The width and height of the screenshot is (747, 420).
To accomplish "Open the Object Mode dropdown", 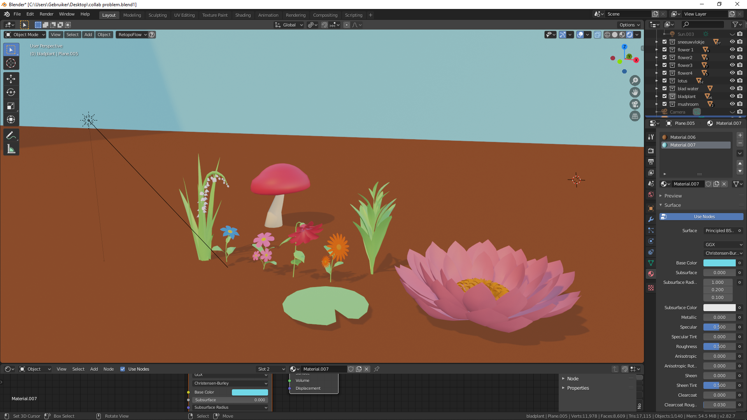I will pos(25,35).
